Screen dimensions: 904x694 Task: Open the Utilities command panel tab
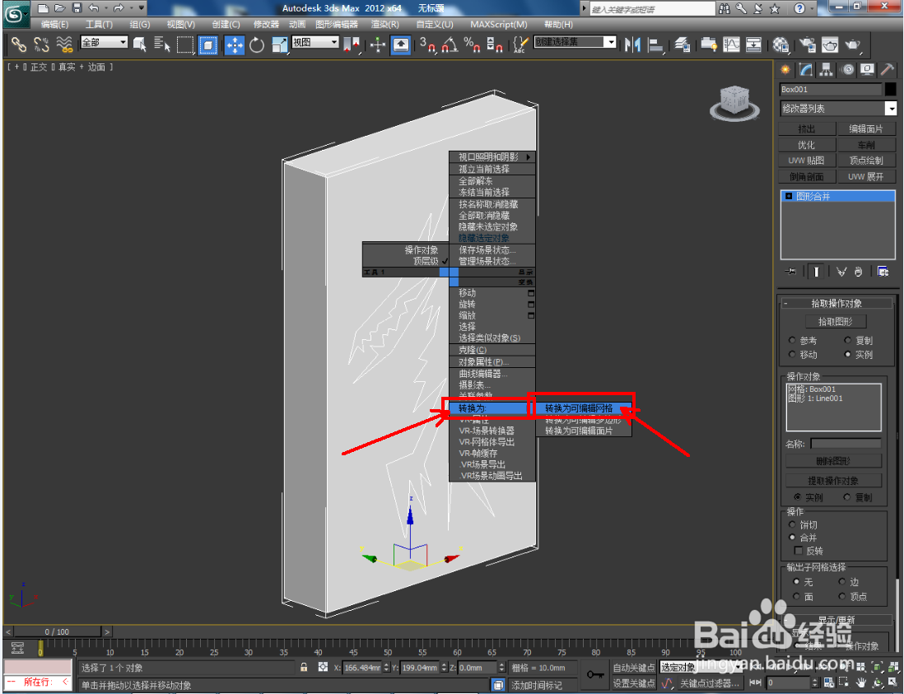pos(888,70)
